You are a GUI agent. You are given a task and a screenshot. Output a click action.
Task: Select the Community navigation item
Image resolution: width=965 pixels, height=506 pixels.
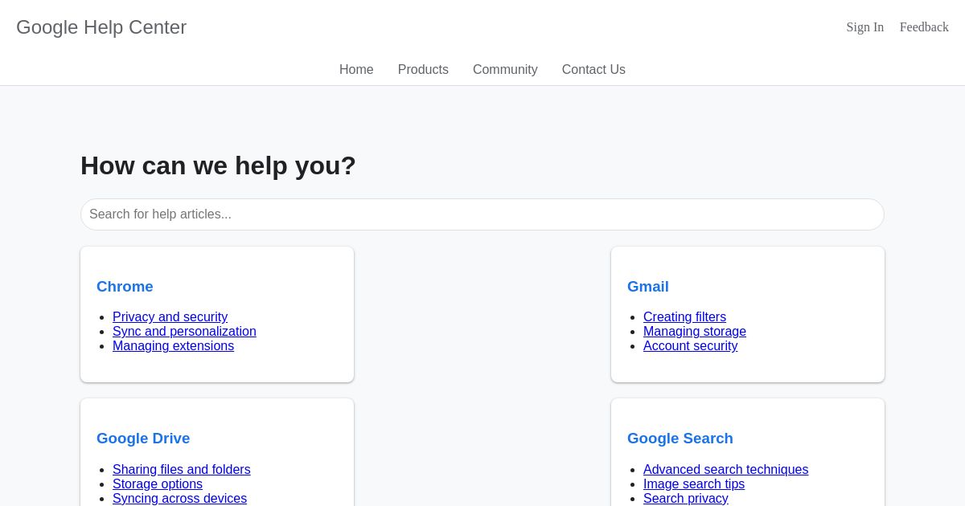click(505, 70)
